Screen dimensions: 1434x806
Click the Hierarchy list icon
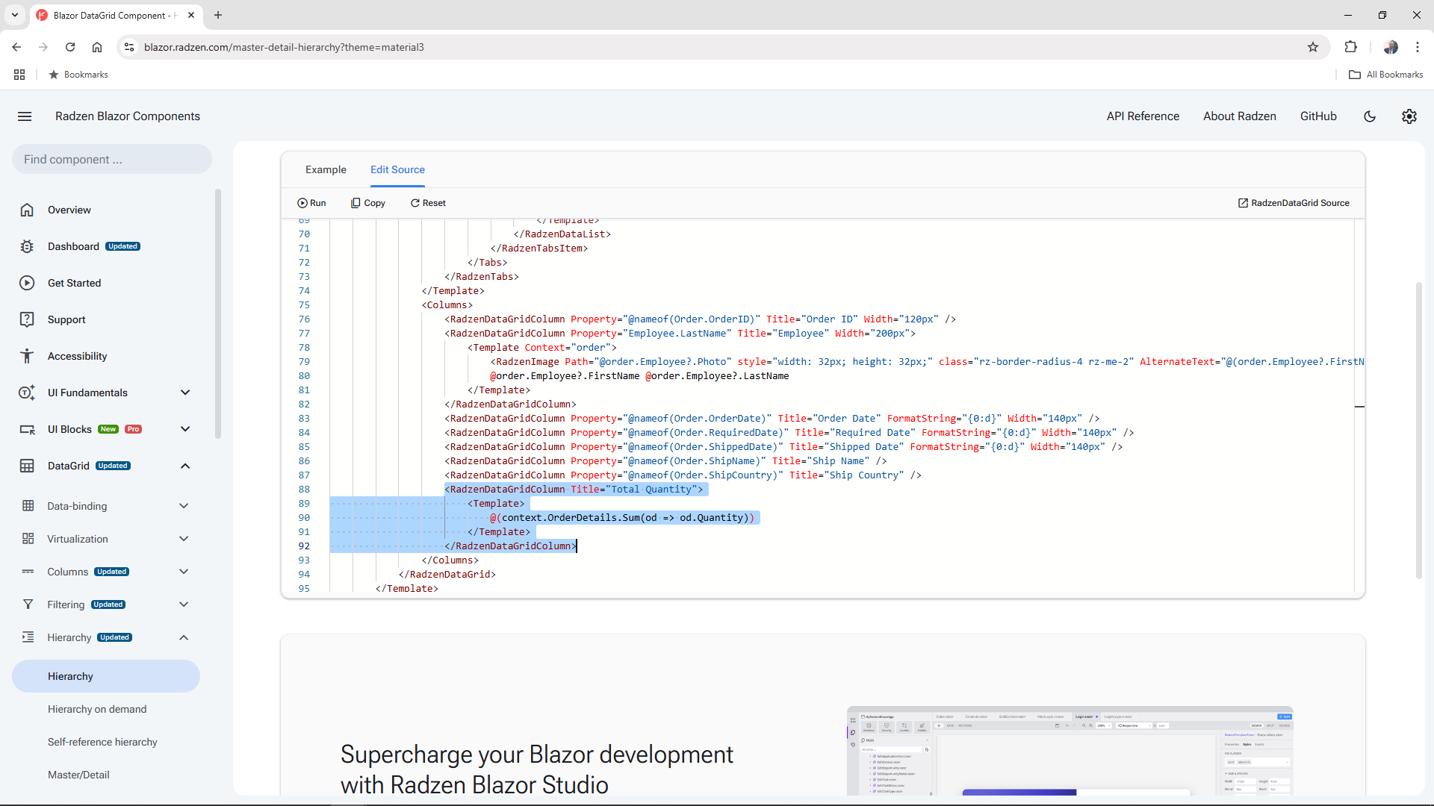pyautogui.click(x=28, y=637)
